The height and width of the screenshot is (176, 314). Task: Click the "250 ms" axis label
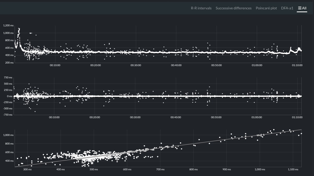(9, 90)
